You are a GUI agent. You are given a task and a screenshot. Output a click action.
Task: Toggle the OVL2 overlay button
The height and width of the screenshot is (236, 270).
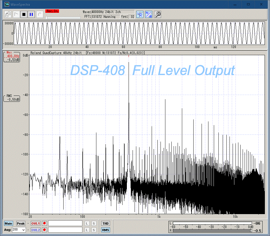point(35,230)
